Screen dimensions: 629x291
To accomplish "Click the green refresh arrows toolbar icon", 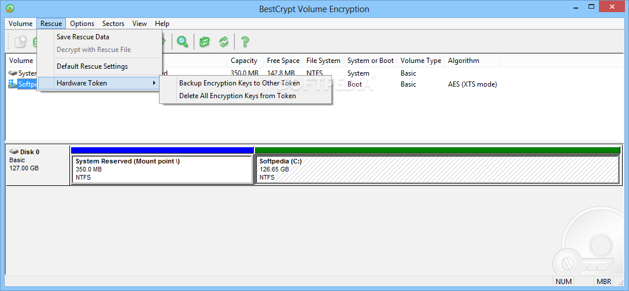I will 223,41.
